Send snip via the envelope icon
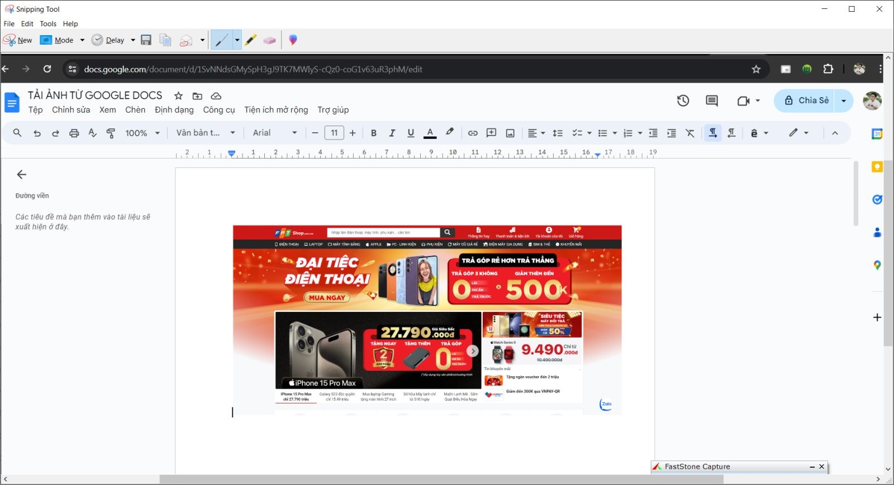 [186, 40]
